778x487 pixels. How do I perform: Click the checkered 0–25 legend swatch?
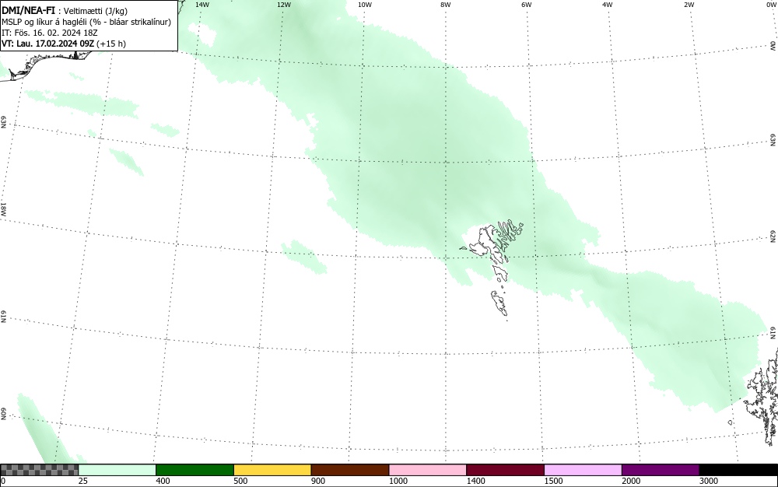[x=39, y=470]
